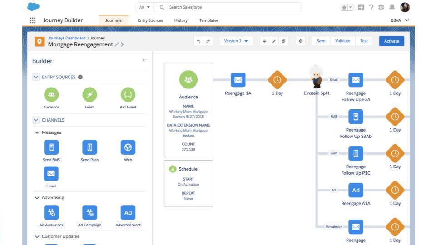
Task: Open the help question mark icon
Action: 371,7
